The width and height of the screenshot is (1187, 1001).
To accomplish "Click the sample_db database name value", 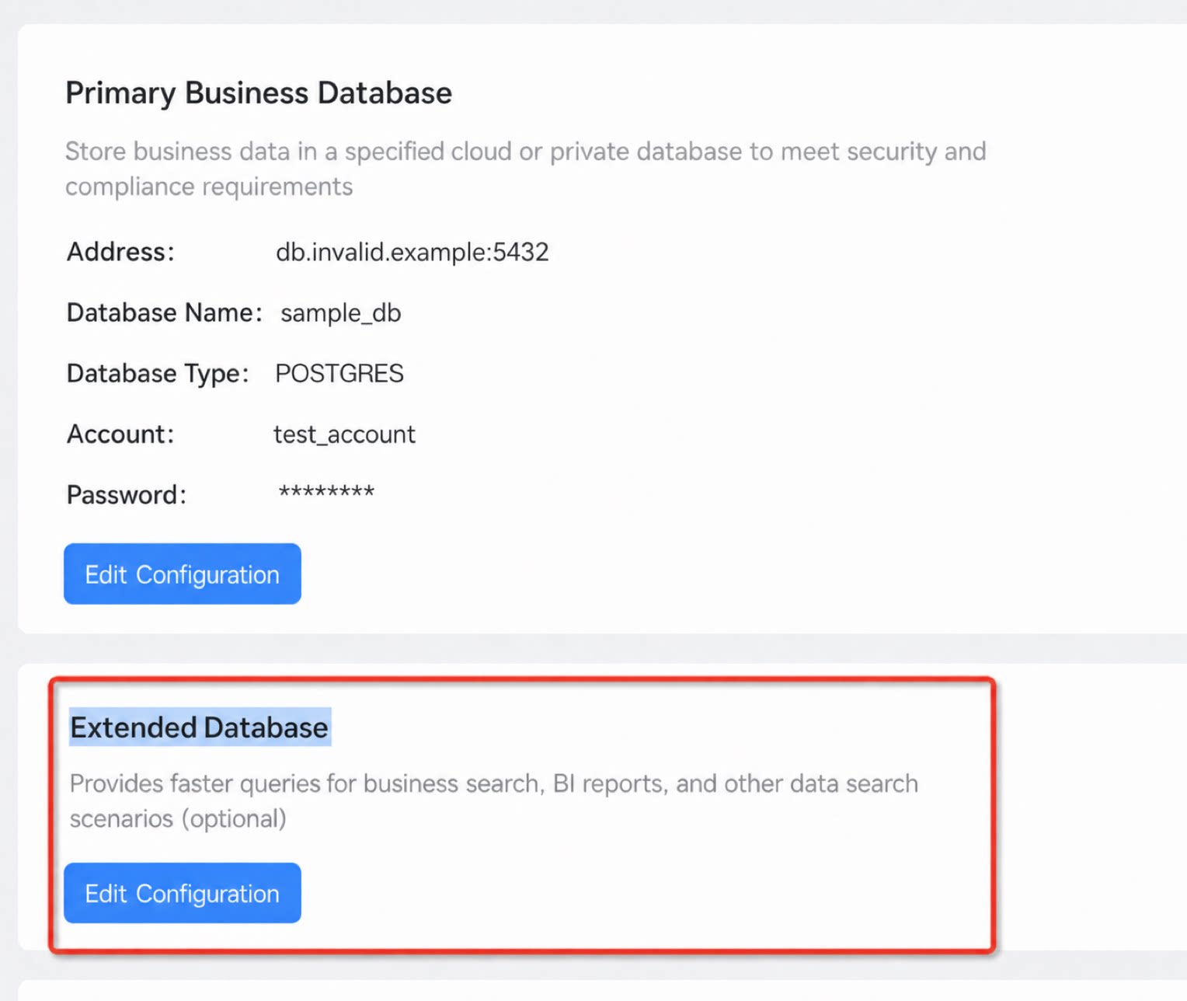I will (x=340, y=312).
